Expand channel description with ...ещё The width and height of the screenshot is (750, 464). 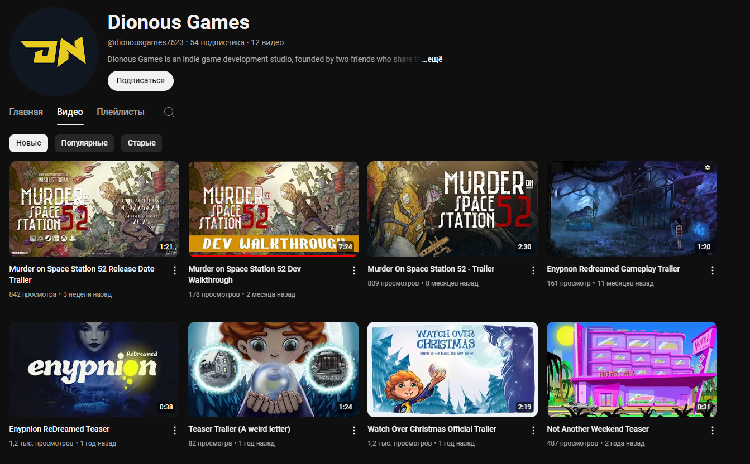pos(432,59)
